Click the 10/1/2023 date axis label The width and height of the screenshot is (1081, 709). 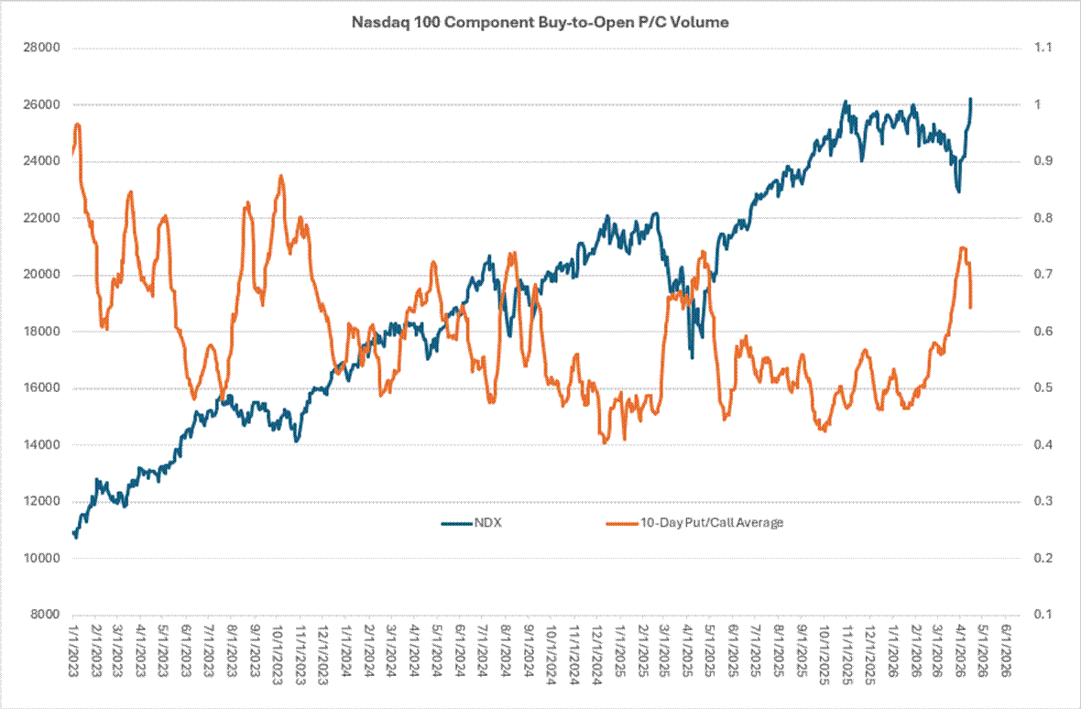click(278, 654)
